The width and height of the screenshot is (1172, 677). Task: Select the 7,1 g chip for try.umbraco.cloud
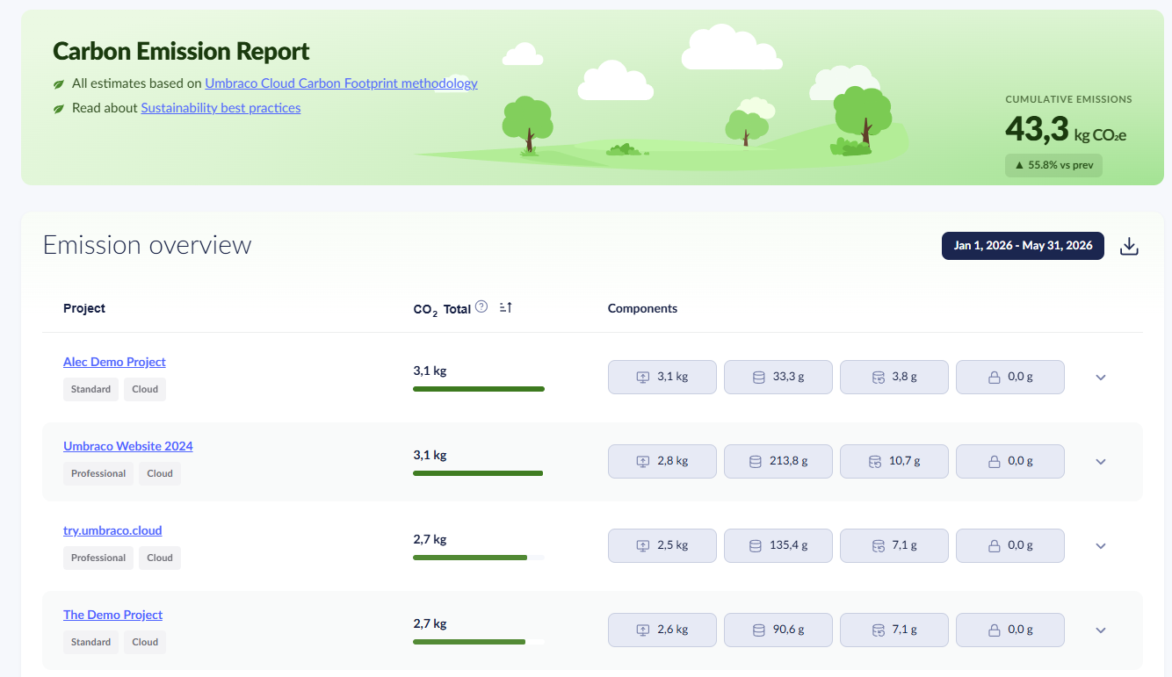894,545
